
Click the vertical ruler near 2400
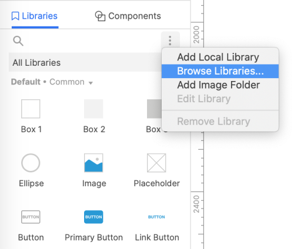(x=196, y=204)
